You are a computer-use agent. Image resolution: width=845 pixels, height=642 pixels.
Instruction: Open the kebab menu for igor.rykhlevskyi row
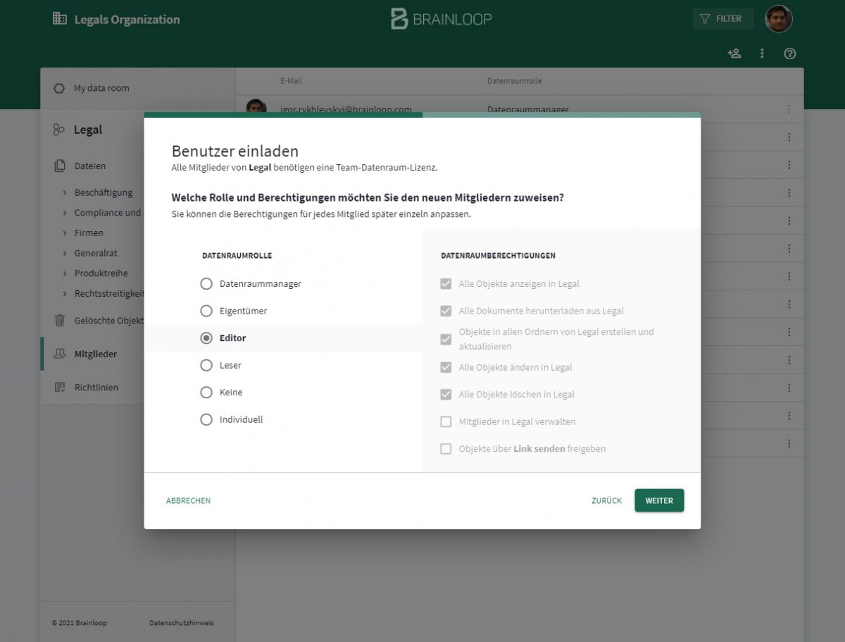click(789, 109)
